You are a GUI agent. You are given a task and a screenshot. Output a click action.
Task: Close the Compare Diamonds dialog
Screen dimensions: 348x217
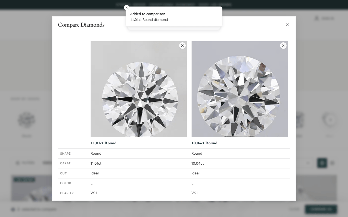tap(287, 25)
